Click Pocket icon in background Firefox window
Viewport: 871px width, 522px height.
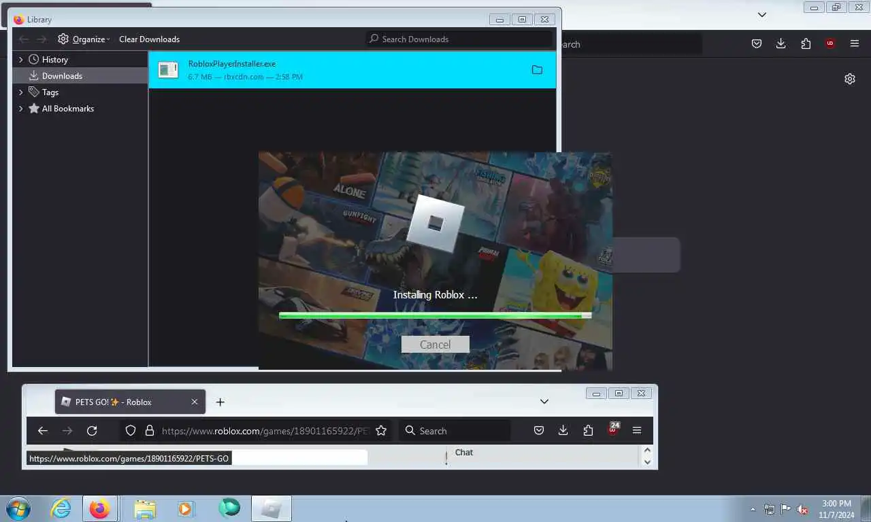click(x=756, y=43)
